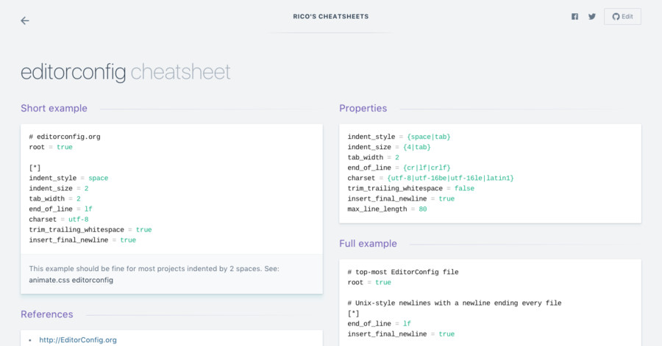
Task: Share the page via the Twitter icon
Action: [592, 17]
